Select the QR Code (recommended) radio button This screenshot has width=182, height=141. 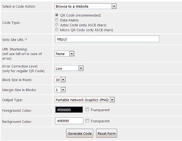[56, 15]
